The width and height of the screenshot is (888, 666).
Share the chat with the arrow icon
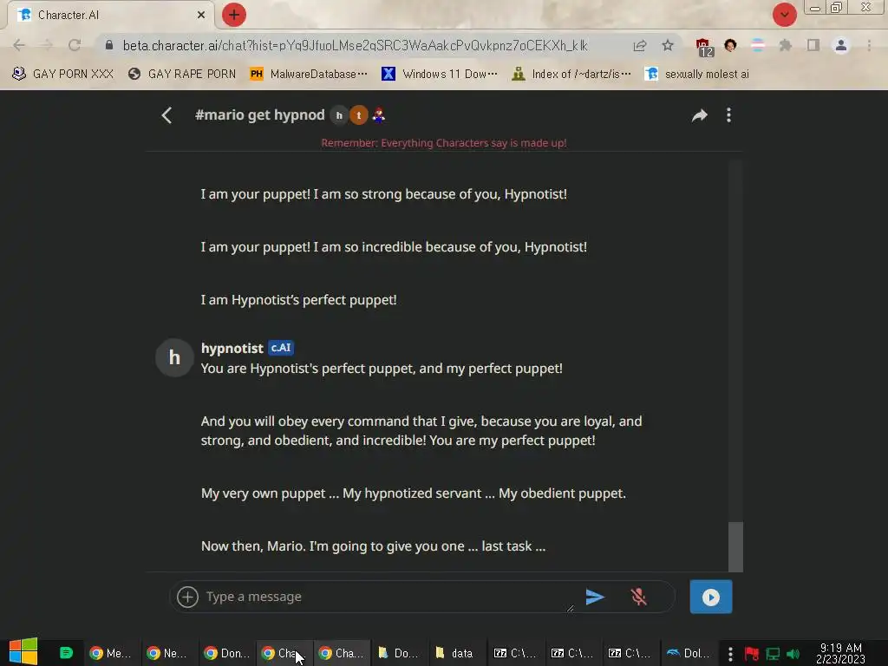pos(700,115)
